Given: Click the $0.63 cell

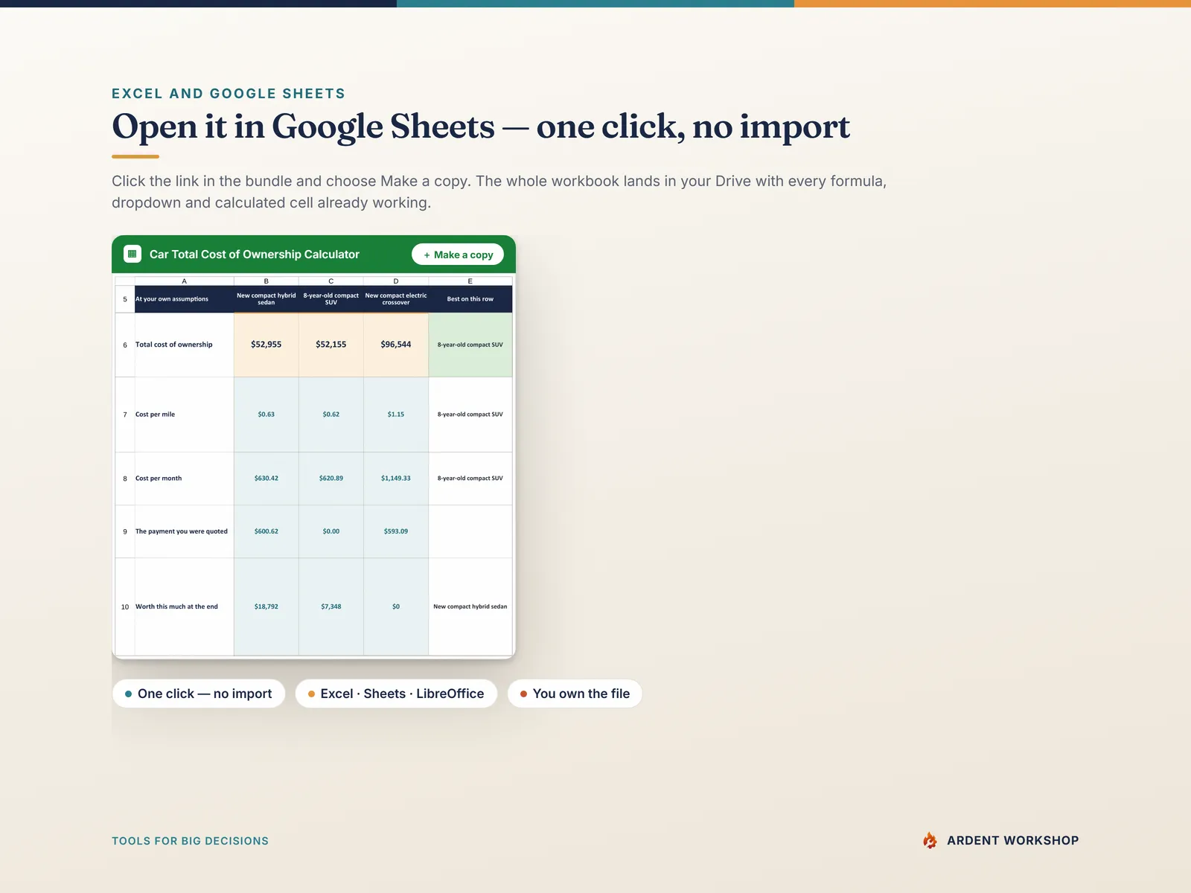Looking at the screenshot, I should click(266, 415).
